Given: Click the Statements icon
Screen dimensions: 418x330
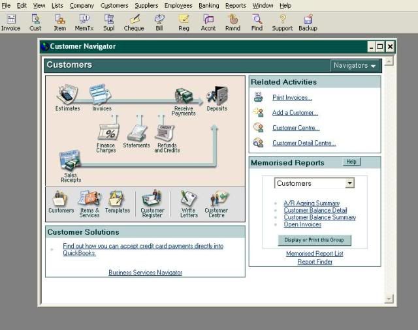Looking at the screenshot, I should pos(137,133).
